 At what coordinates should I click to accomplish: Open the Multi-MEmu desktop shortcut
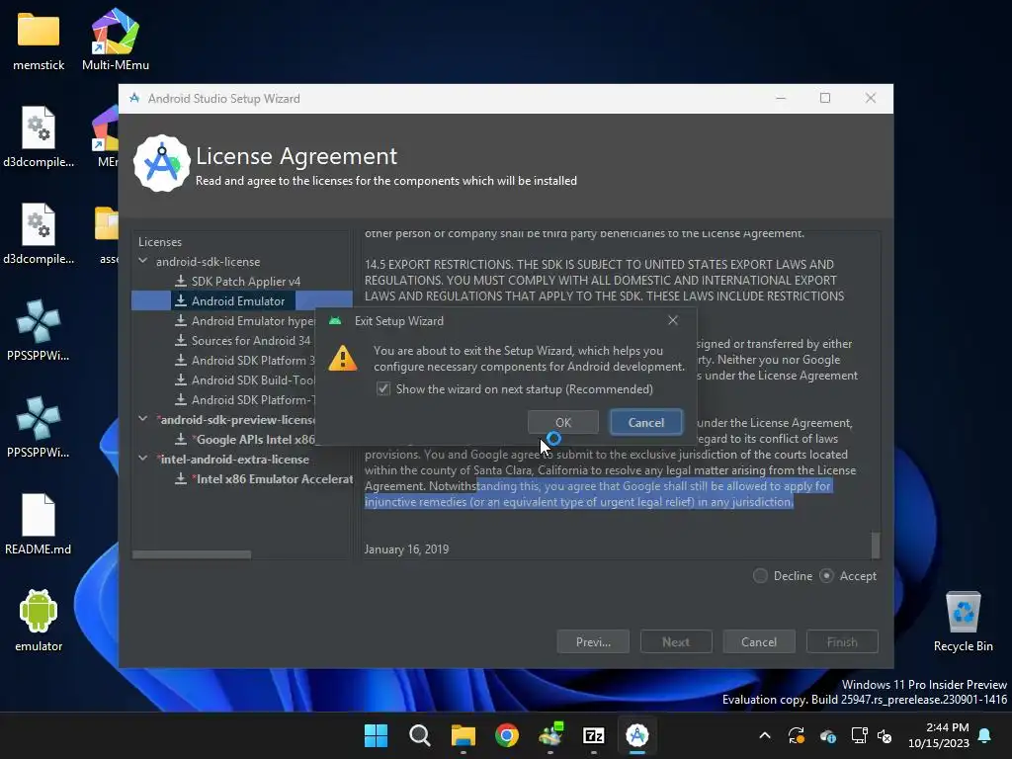[x=116, y=40]
